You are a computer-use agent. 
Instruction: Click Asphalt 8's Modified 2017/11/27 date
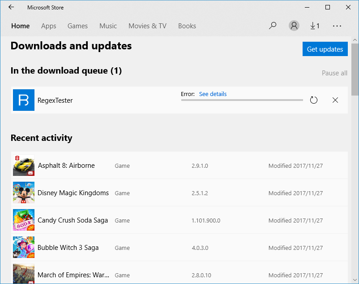point(295,166)
